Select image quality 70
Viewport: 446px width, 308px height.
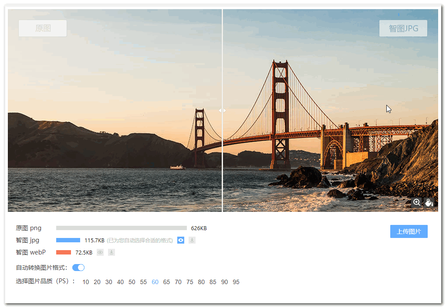[178, 282]
